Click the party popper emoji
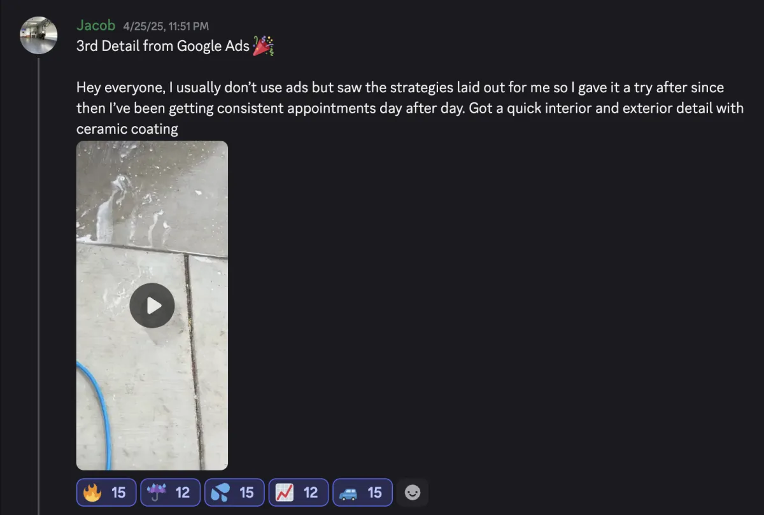Viewport: 764px width, 515px height. coord(263,46)
